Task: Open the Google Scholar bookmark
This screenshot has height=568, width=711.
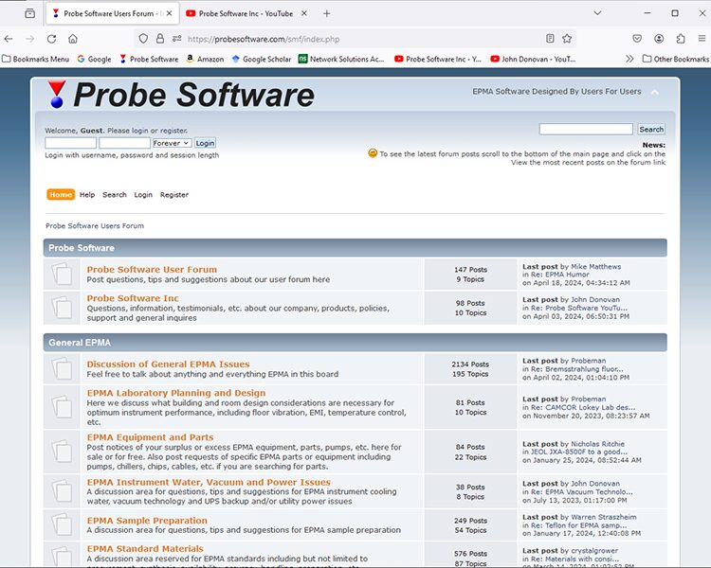Action: [262, 59]
